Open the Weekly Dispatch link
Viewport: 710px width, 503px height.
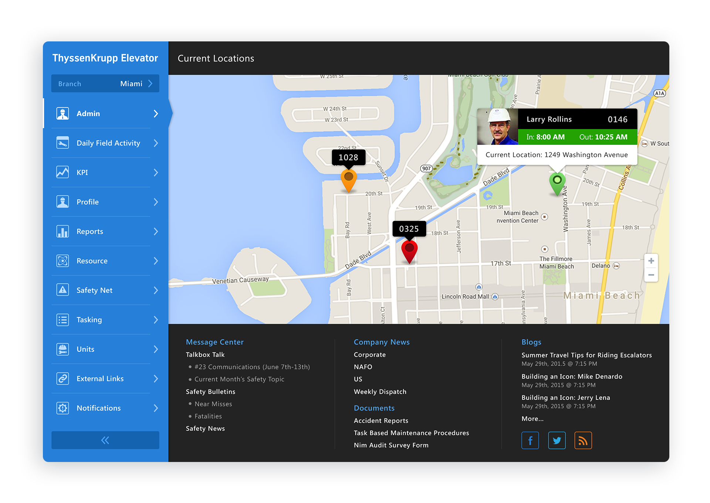[380, 391]
